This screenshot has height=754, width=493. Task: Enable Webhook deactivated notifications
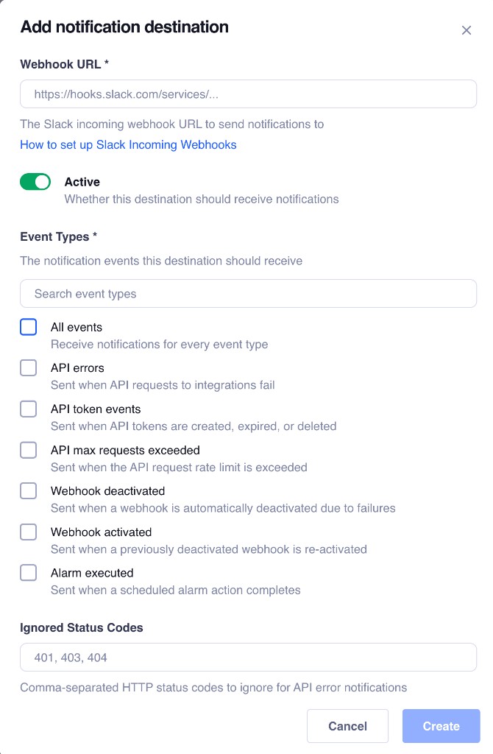28,490
